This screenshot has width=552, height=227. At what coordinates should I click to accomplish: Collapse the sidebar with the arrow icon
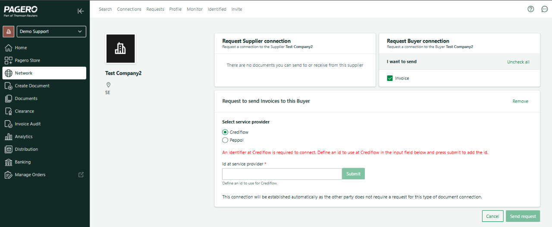(x=81, y=11)
